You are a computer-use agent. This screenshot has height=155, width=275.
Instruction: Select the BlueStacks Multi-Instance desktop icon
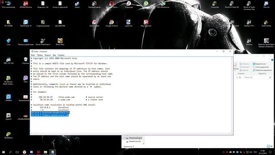point(9,80)
